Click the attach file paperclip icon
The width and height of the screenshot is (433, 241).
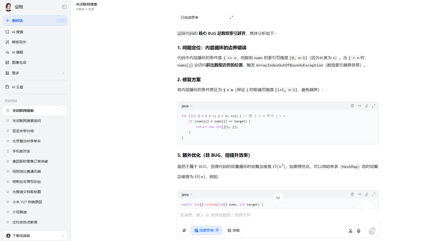coord(184,230)
